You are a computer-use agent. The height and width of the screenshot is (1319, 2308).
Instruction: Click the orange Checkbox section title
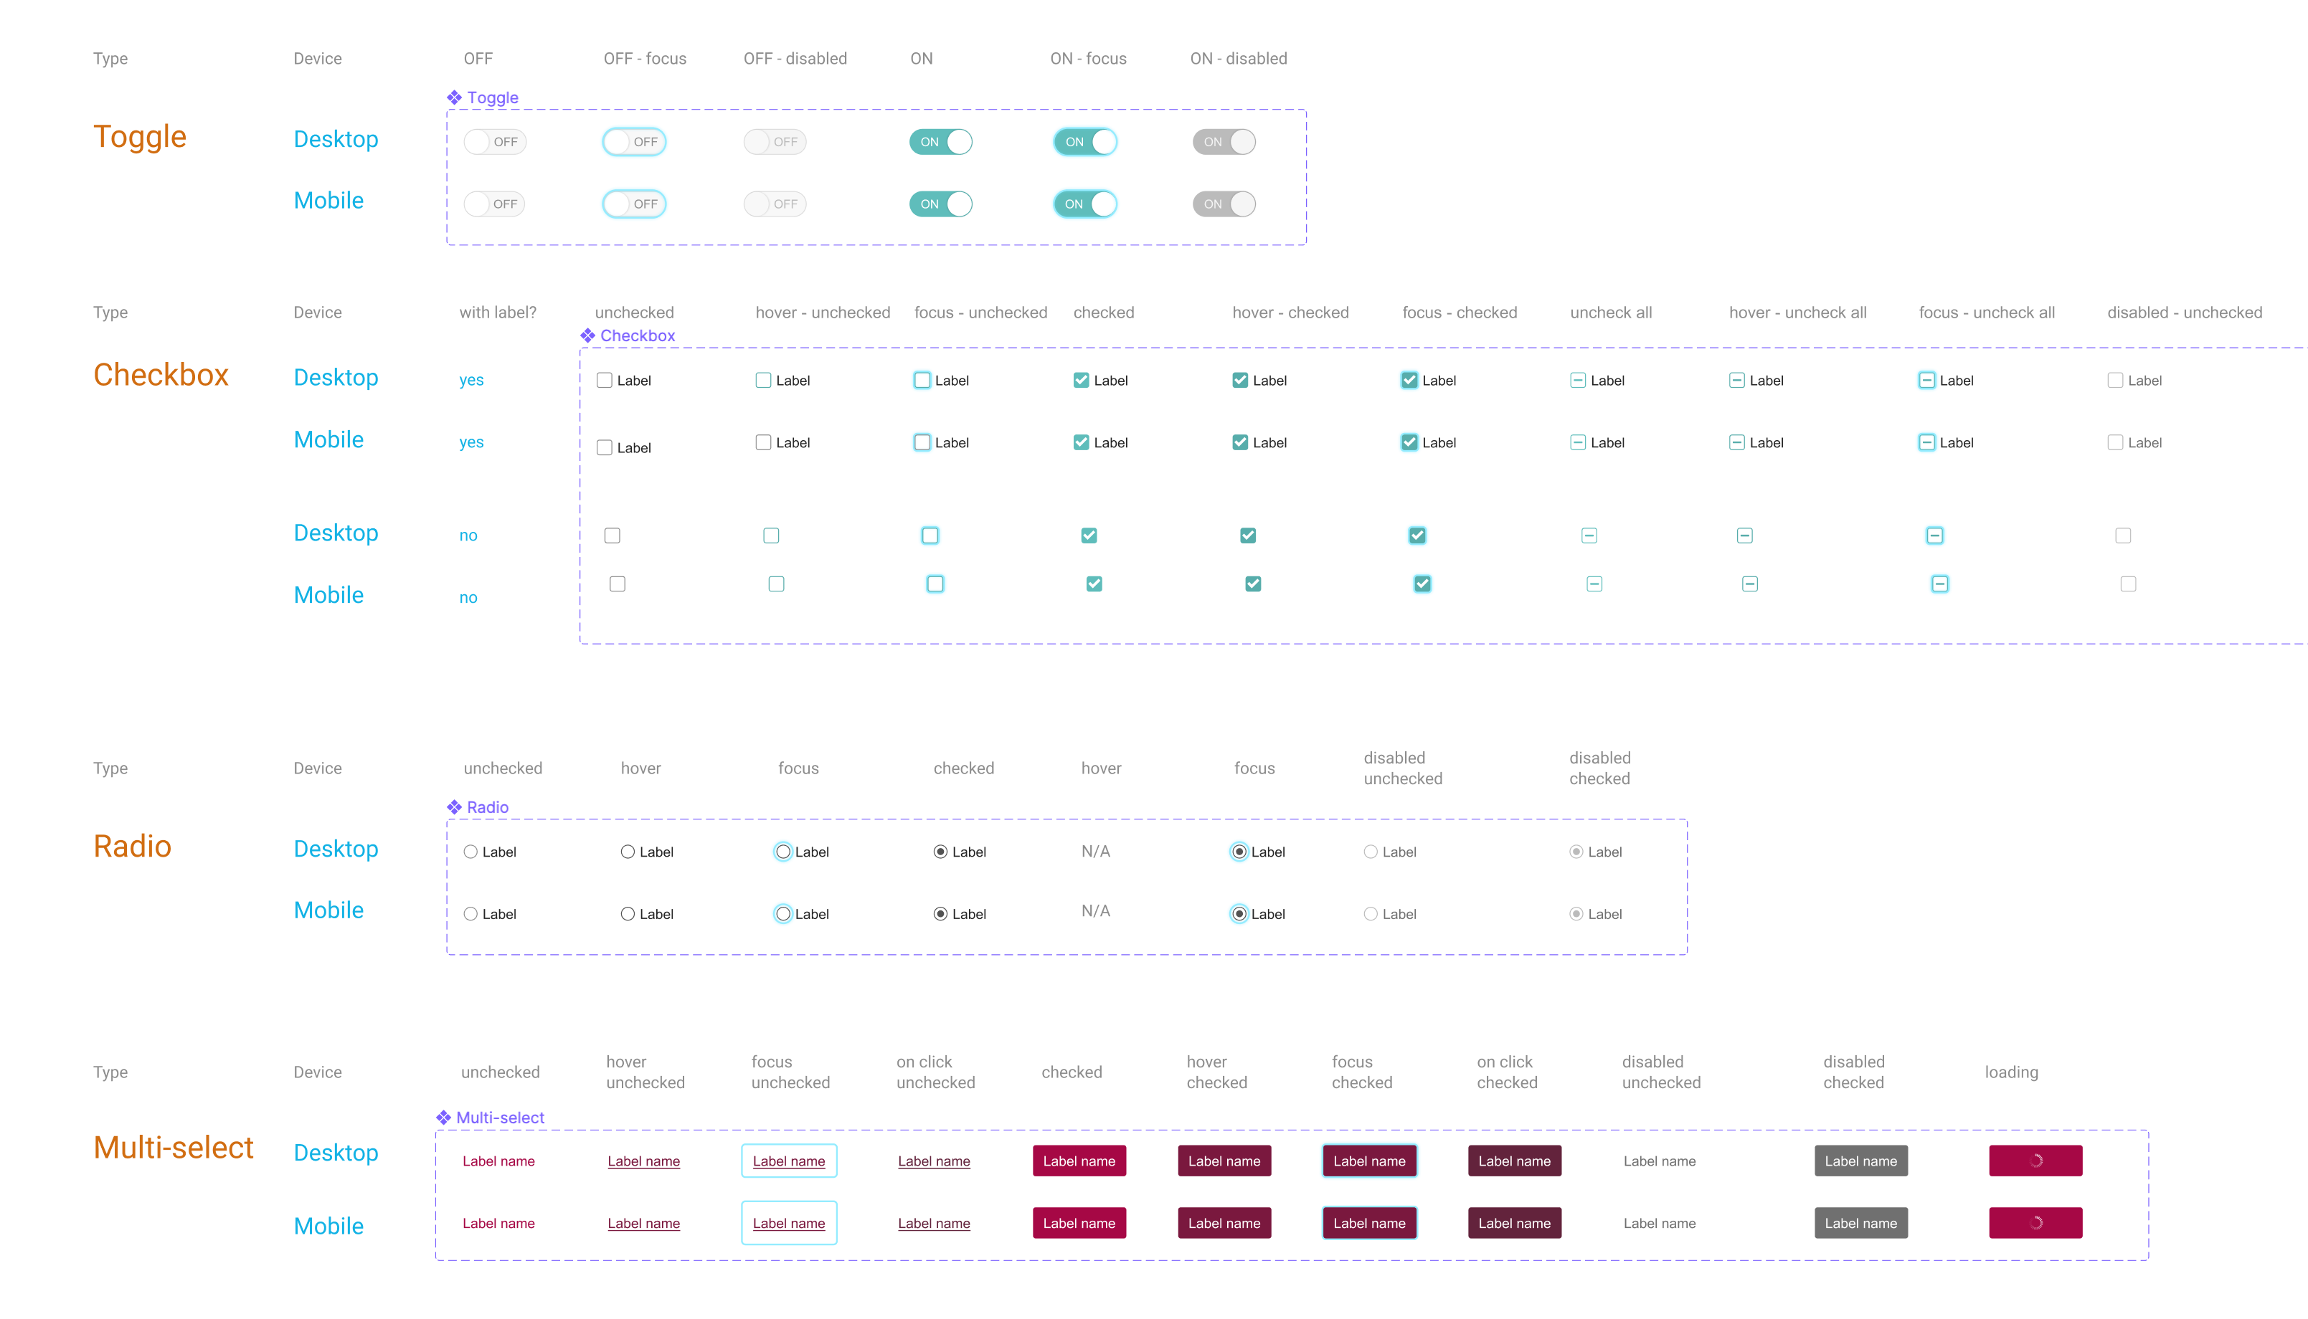[x=161, y=375]
